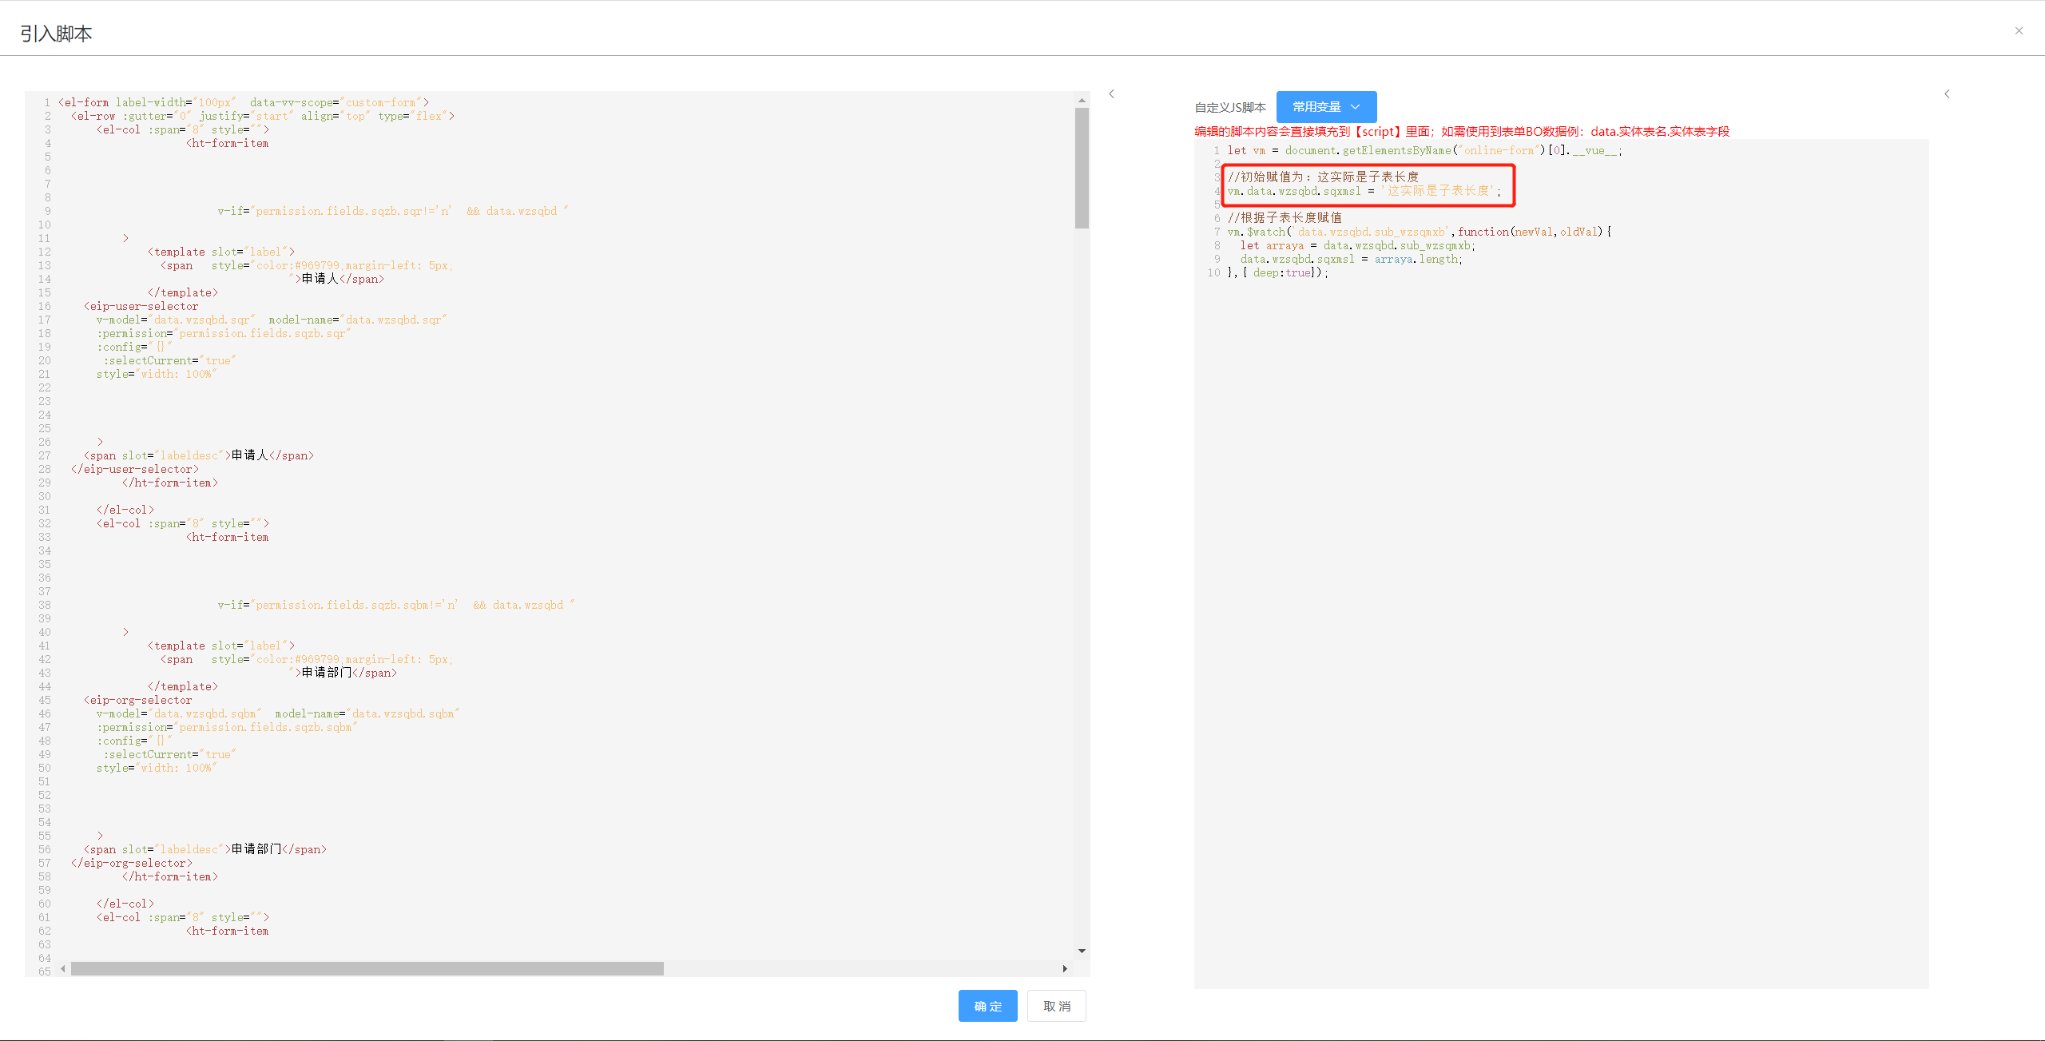
Task: Collapse the HTML template editor panel chevron
Action: pyautogui.click(x=1111, y=94)
